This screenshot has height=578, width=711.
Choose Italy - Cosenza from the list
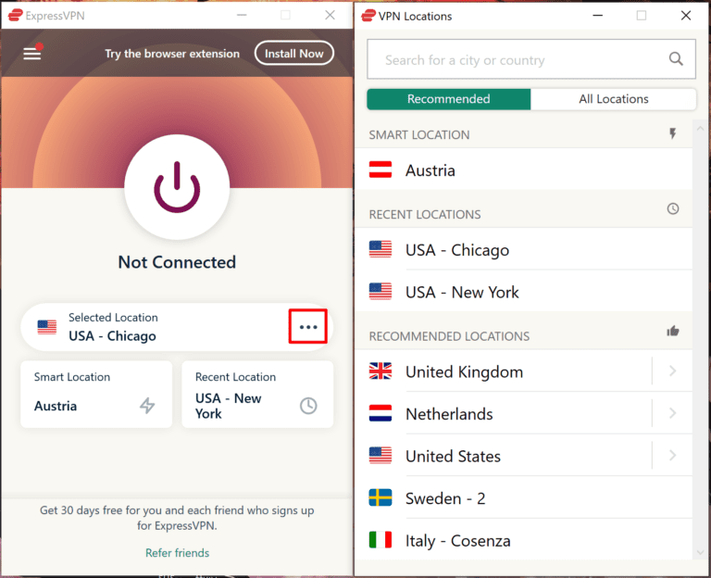457,541
